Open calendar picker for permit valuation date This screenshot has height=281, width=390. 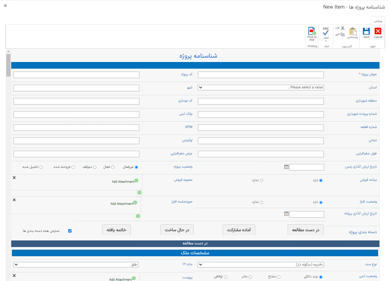click(x=286, y=214)
